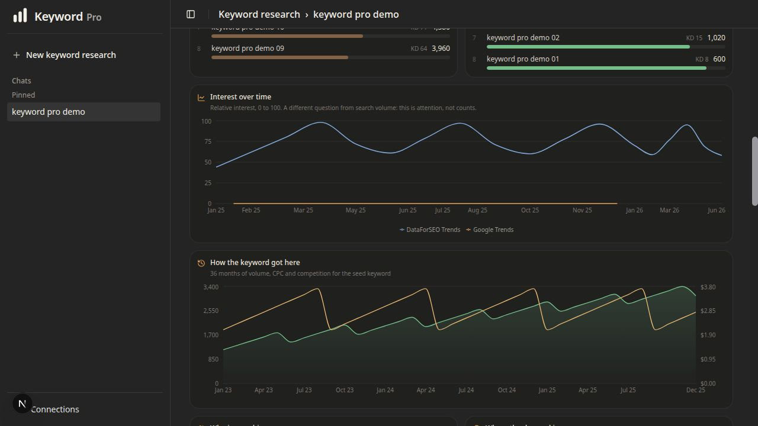The width and height of the screenshot is (758, 426).
Task: Go to Keyword research breadcrumb
Action: tap(259, 14)
